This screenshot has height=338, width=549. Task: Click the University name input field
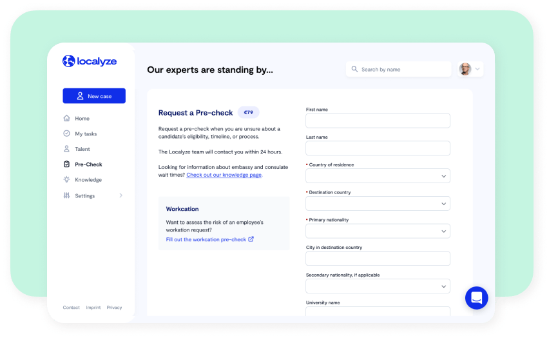[378, 312]
